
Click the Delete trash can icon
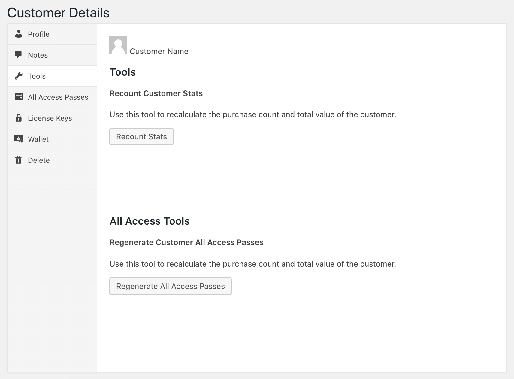coord(19,160)
